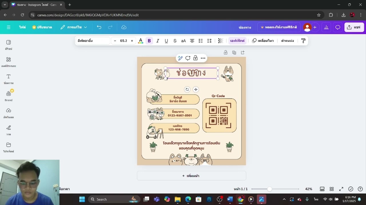Change text alignment

pyautogui.click(x=192, y=41)
